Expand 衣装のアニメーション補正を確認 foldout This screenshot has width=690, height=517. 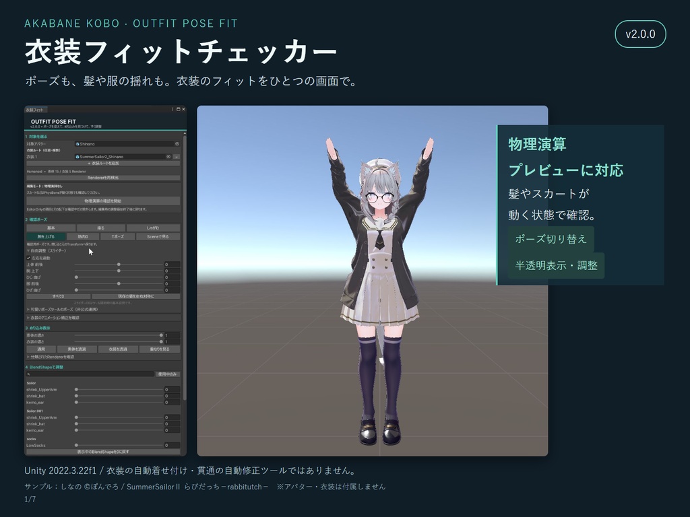point(53,318)
